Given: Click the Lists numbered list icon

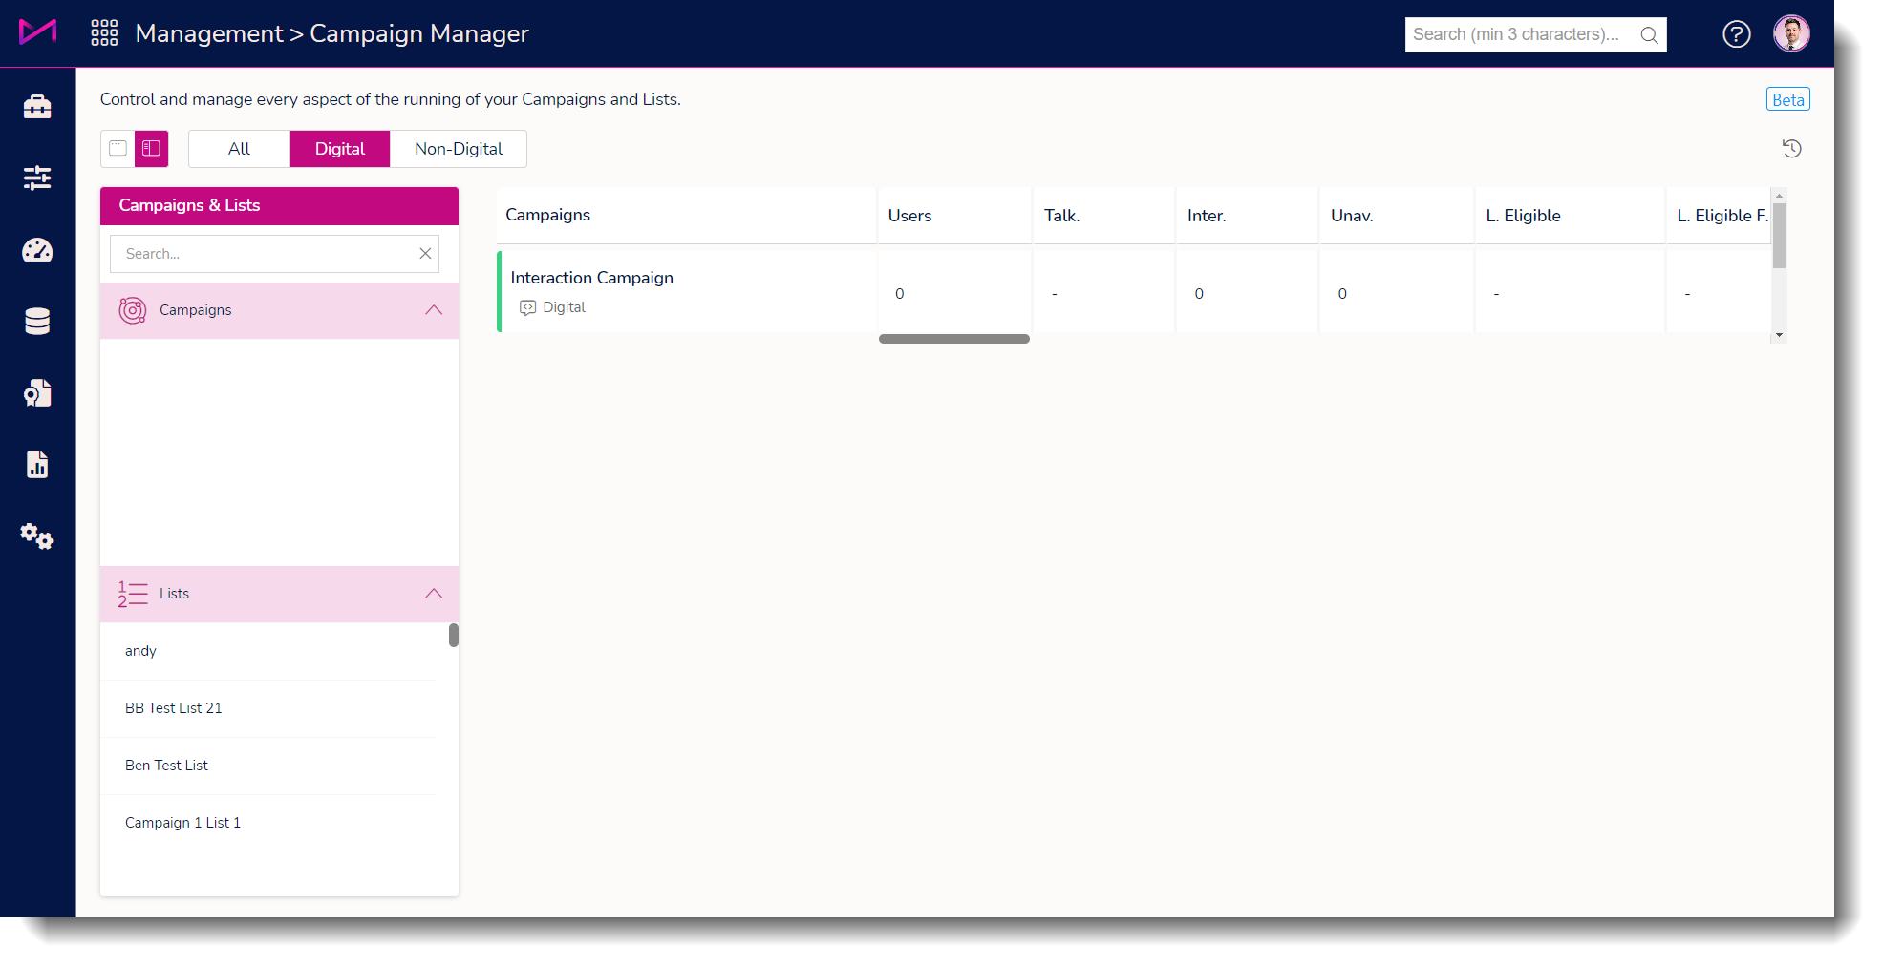Looking at the screenshot, I should pos(133,594).
